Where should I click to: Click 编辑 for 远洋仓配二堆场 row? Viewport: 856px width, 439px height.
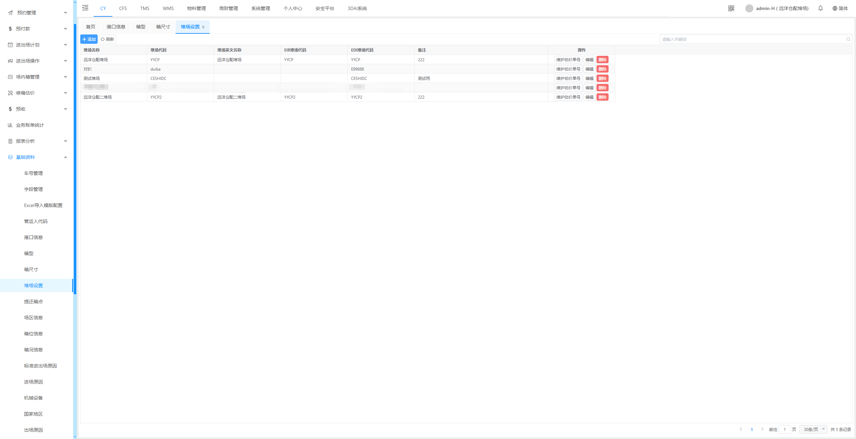pos(589,97)
